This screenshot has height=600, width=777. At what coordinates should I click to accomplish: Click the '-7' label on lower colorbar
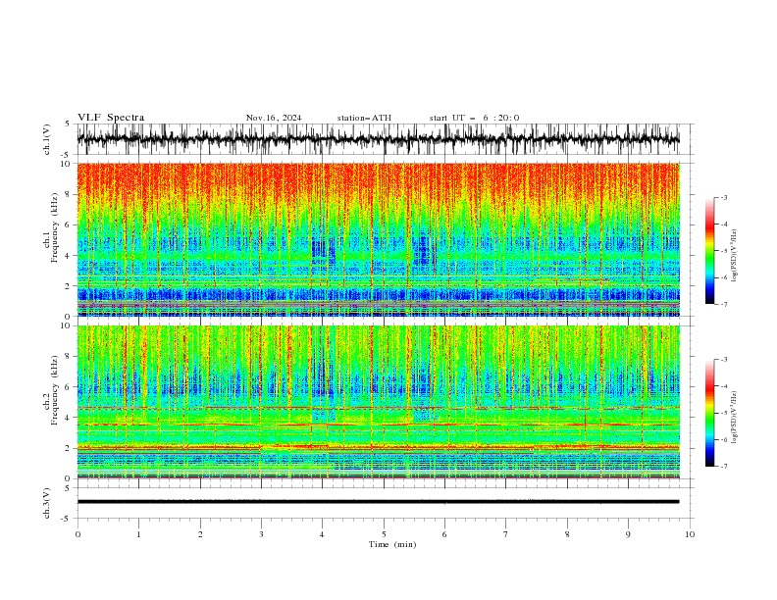[723, 467]
